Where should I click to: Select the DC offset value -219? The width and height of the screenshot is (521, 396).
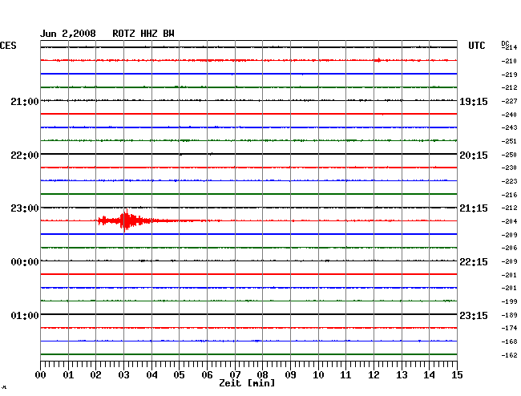click(509, 75)
